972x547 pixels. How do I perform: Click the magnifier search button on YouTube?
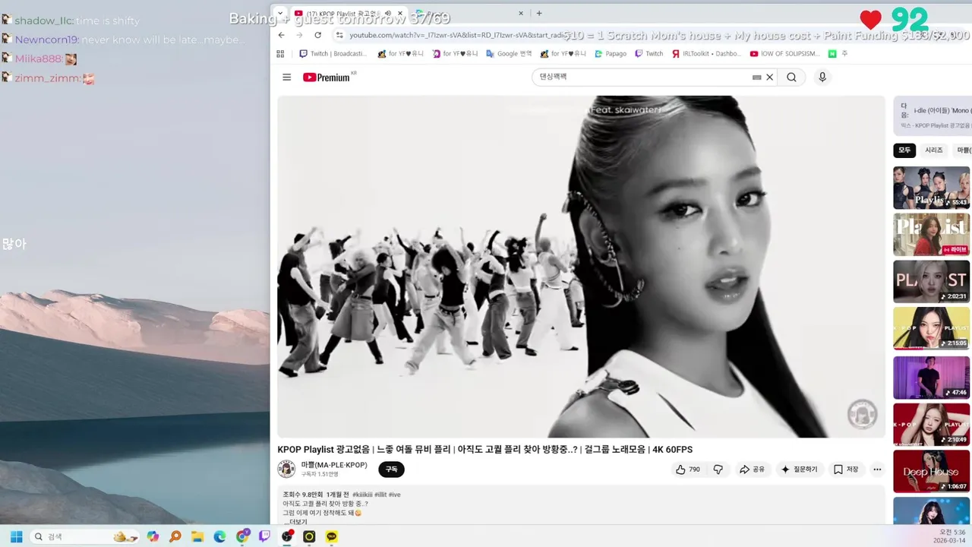[x=791, y=77]
